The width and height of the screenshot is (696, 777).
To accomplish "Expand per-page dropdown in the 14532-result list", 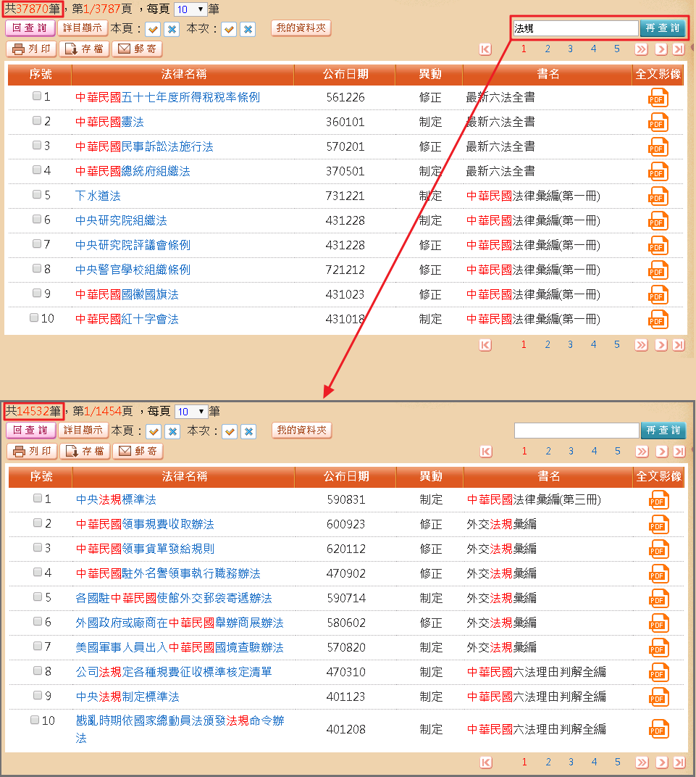I will 191,412.
